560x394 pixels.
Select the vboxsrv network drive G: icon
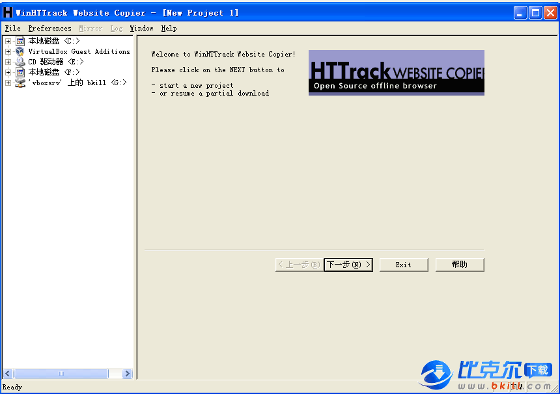(x=20, y=83)
